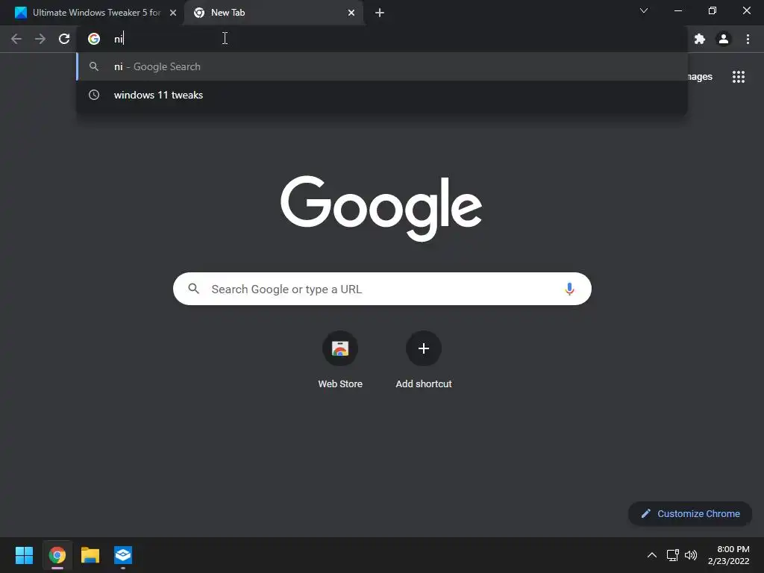Screen dimensions: 764x573
Task: Click the search icon beside ni suggestion
Action: 94,66
